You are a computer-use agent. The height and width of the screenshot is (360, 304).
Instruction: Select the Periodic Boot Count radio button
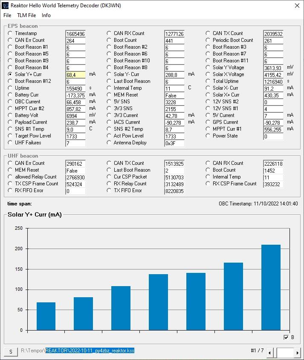pyautogui.click(x=208, y=40)
